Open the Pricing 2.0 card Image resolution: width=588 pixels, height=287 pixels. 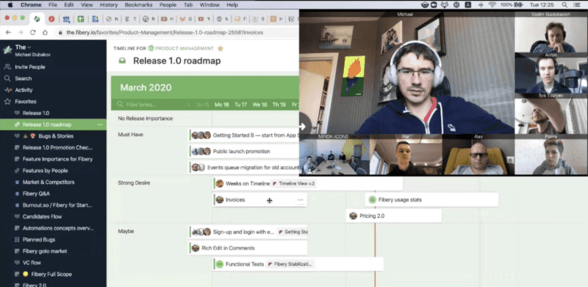pos(393,216)
